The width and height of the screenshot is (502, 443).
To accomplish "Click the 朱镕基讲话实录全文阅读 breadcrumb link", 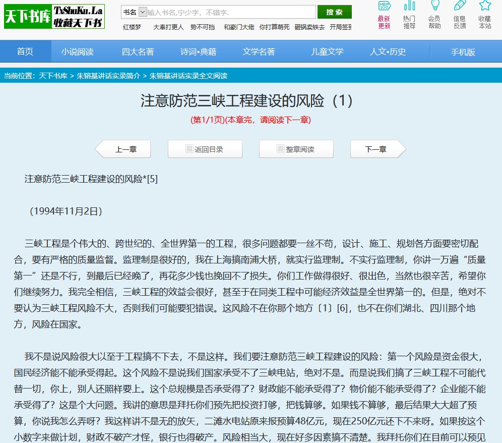I will click(x=189, y=76).
